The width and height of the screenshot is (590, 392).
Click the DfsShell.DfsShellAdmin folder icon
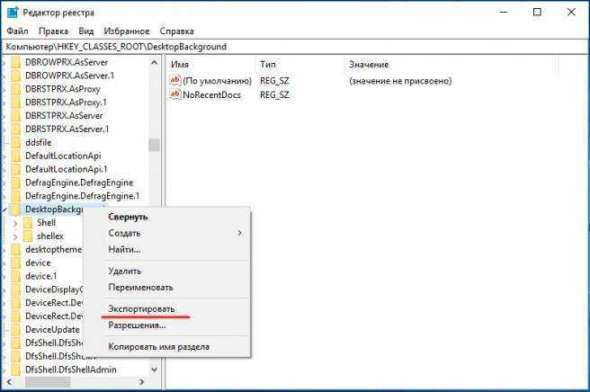click(x=16, y=370)
